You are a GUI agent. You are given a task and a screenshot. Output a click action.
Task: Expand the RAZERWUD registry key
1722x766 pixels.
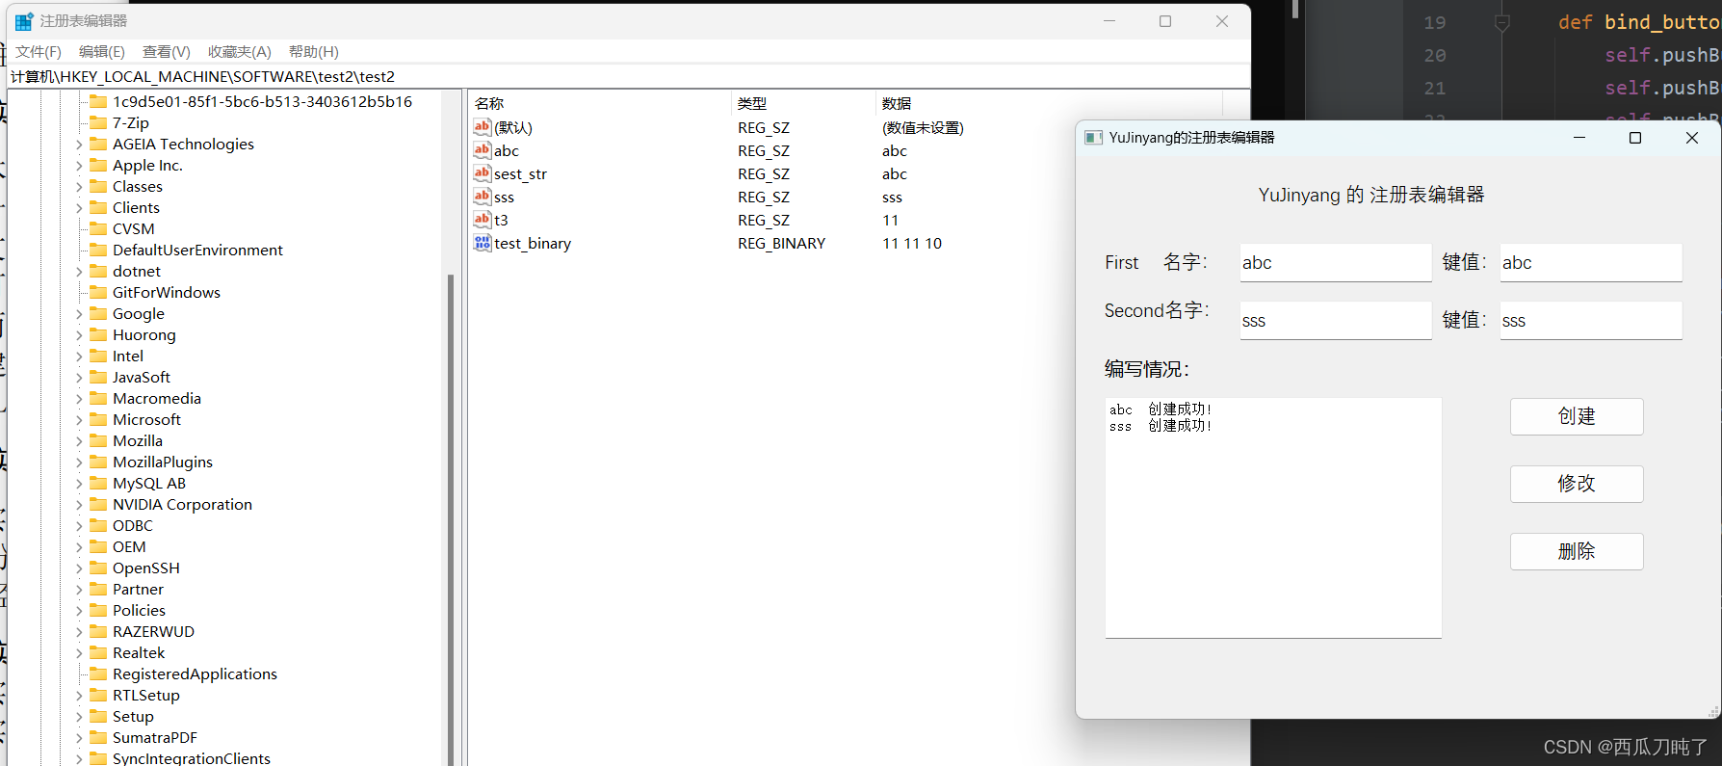click(x=79, y=632)
